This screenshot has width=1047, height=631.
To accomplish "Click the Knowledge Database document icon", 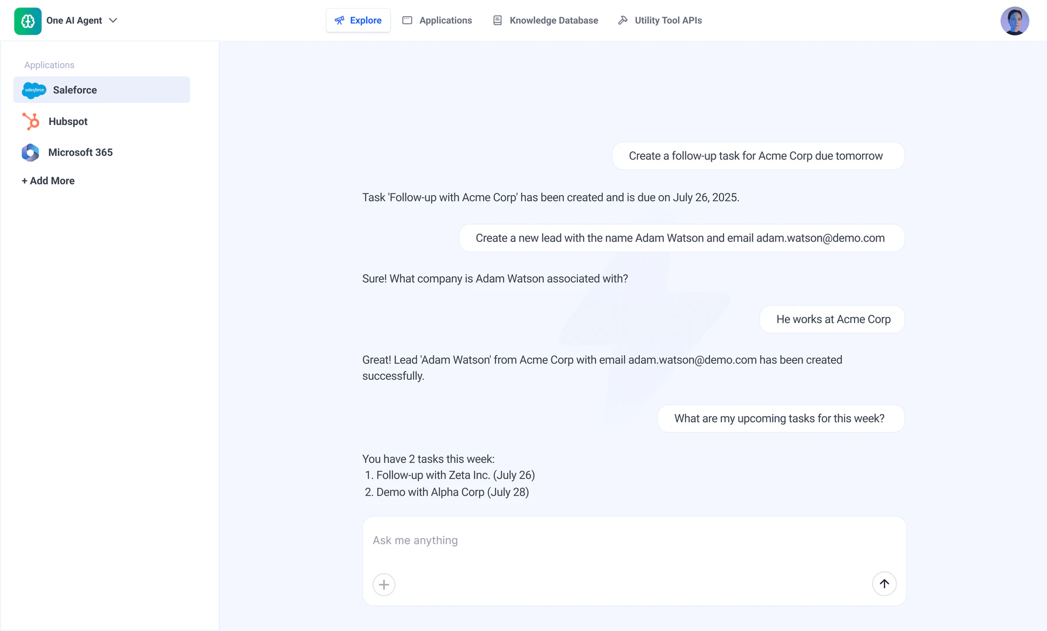I will [497, 20].
